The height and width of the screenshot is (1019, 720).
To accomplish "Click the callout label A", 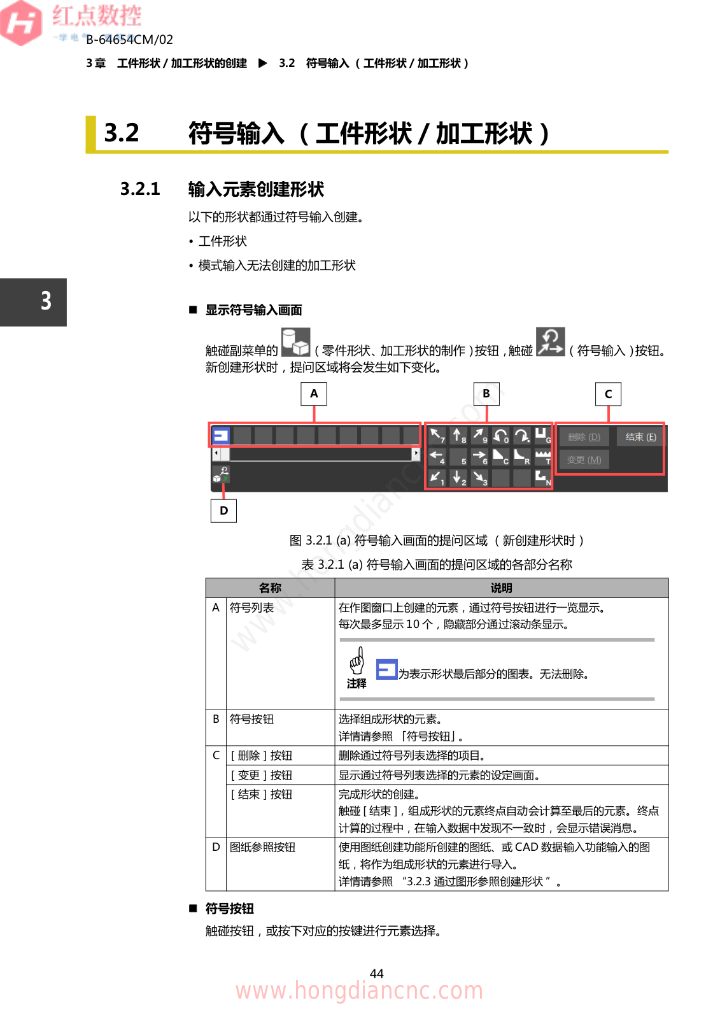I will [314, 394].
